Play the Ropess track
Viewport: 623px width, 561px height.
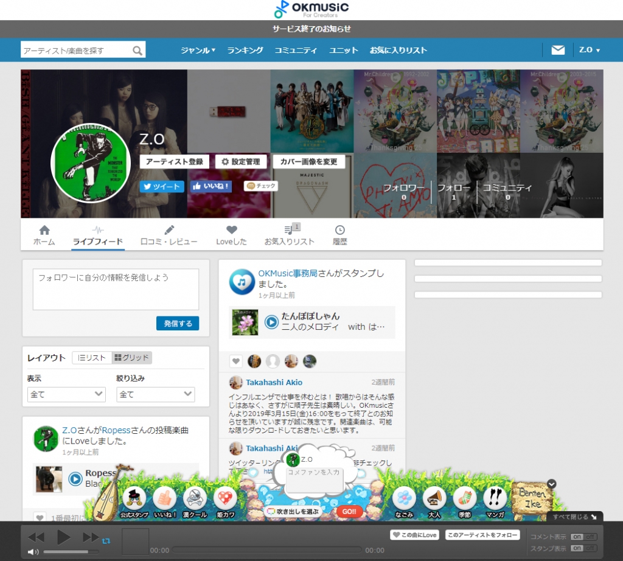point(75,479)
